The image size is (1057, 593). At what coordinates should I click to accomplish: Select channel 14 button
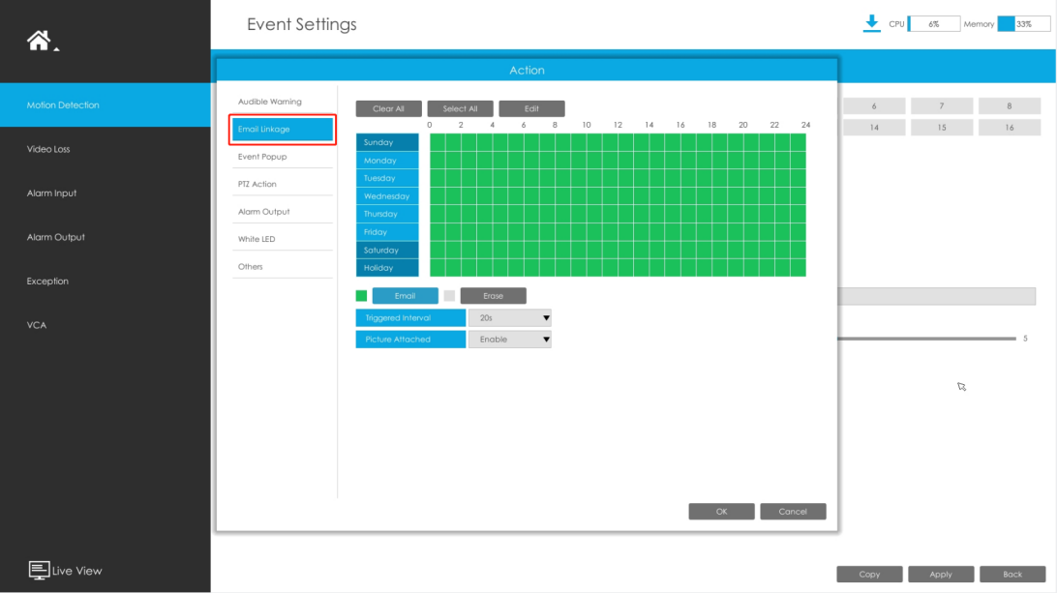(x=874, y=128)
